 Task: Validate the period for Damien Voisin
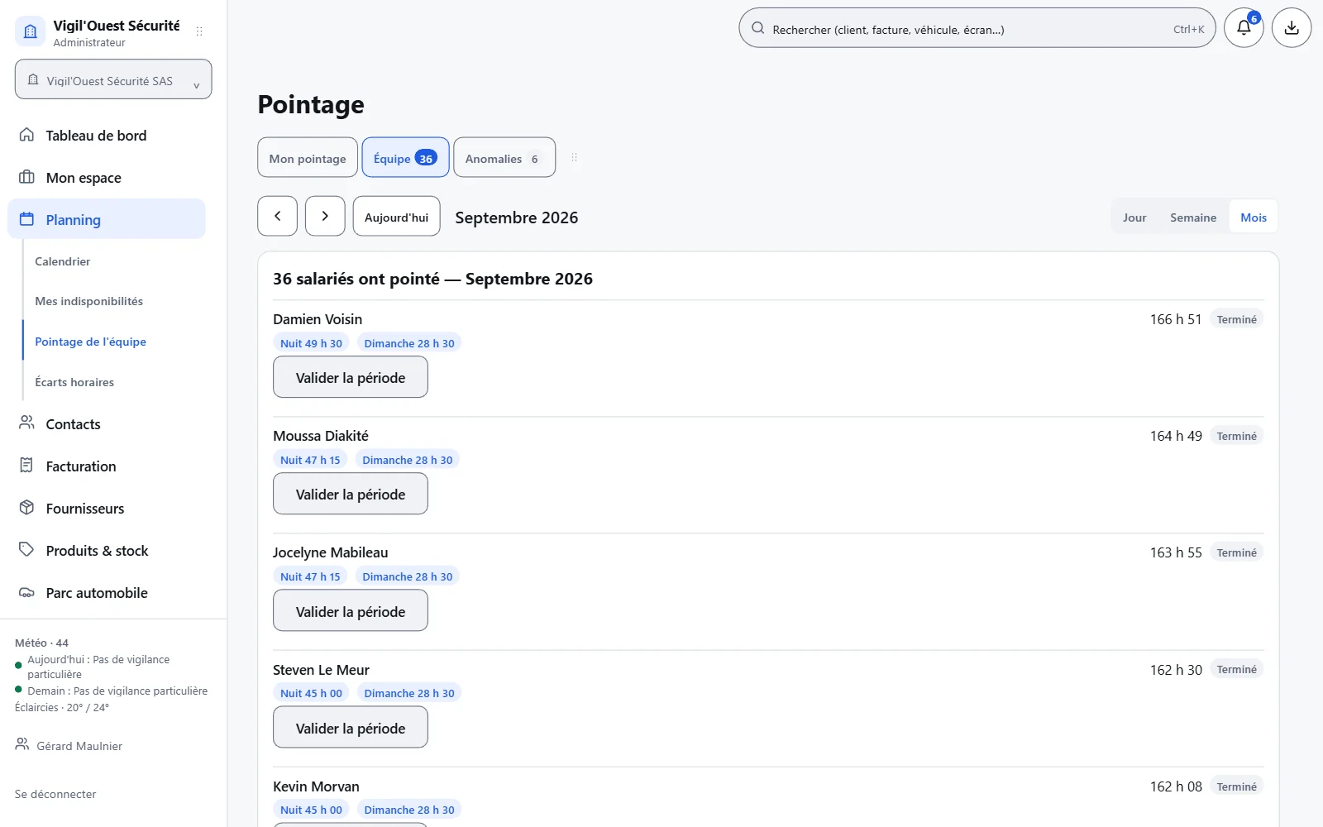pos(351,377)
